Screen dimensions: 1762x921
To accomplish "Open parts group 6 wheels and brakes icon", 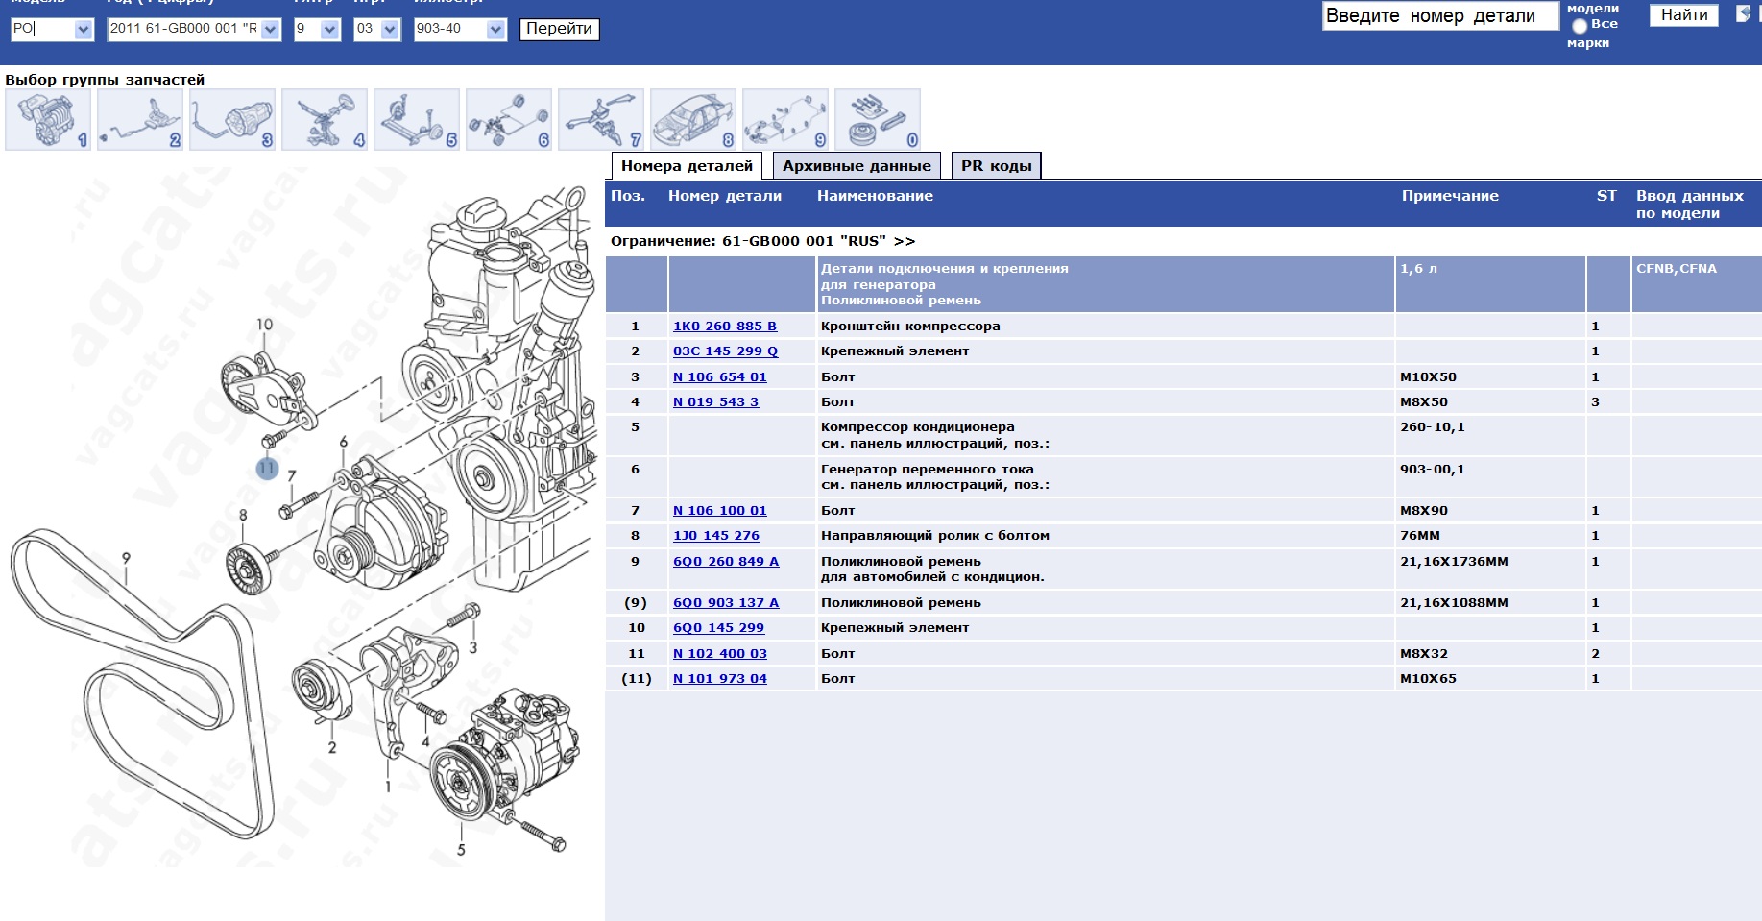I will click(509, 119).
